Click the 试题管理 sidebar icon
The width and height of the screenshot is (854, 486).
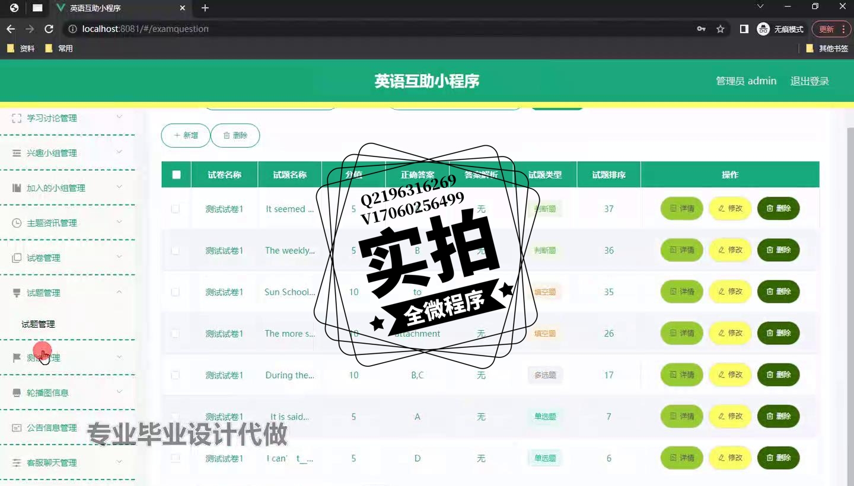click(17, 293)
